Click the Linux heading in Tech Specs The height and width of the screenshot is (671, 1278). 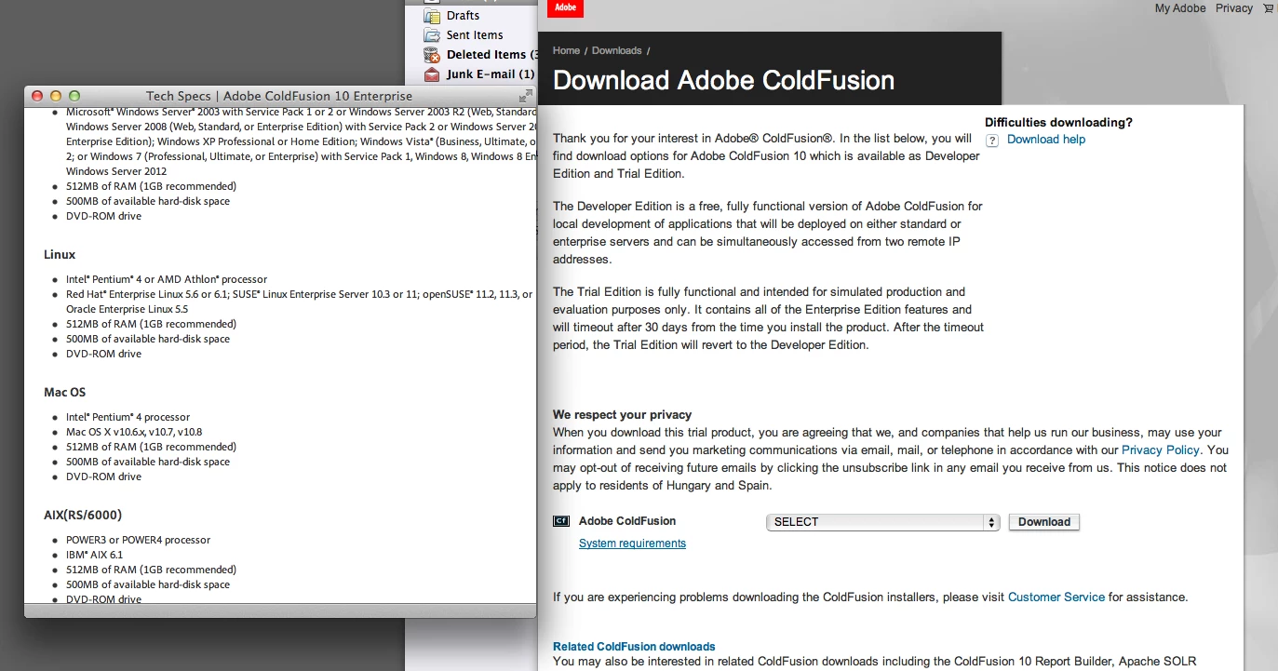coord(60,255)
